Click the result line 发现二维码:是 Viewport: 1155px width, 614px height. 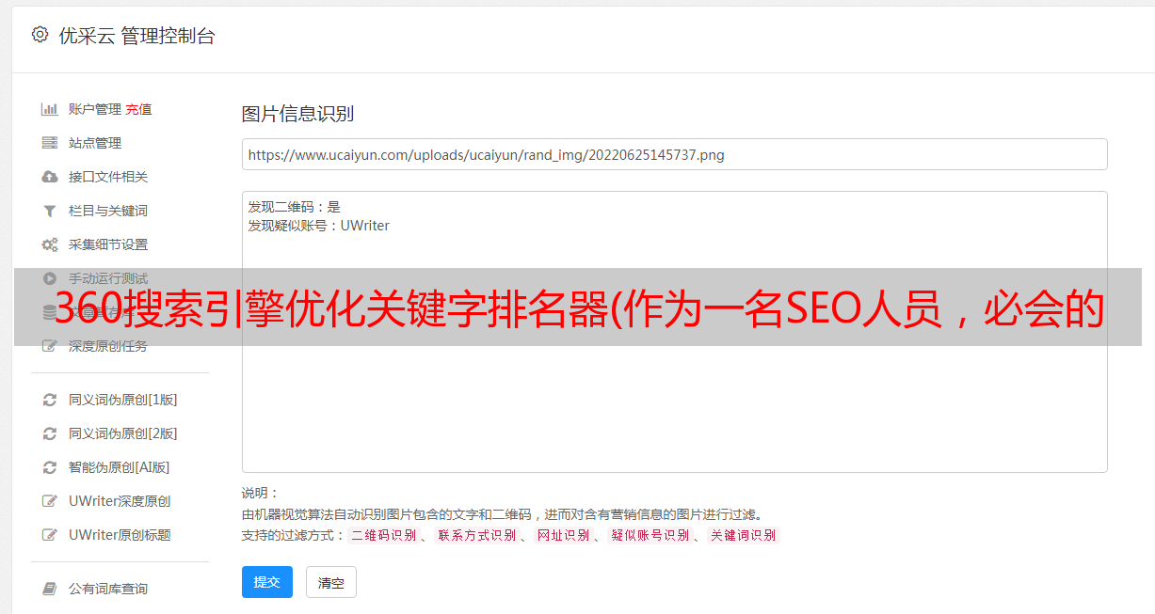(x=294, y=207)
